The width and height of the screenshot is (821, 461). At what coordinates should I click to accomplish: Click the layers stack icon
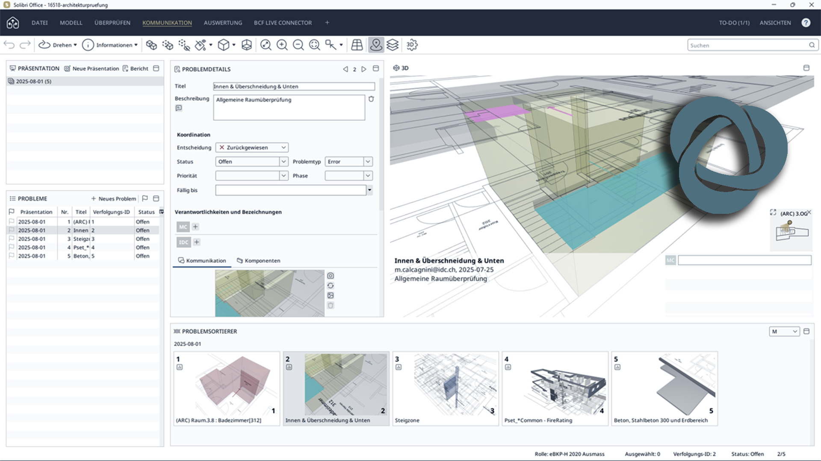[x=393, y=45]
